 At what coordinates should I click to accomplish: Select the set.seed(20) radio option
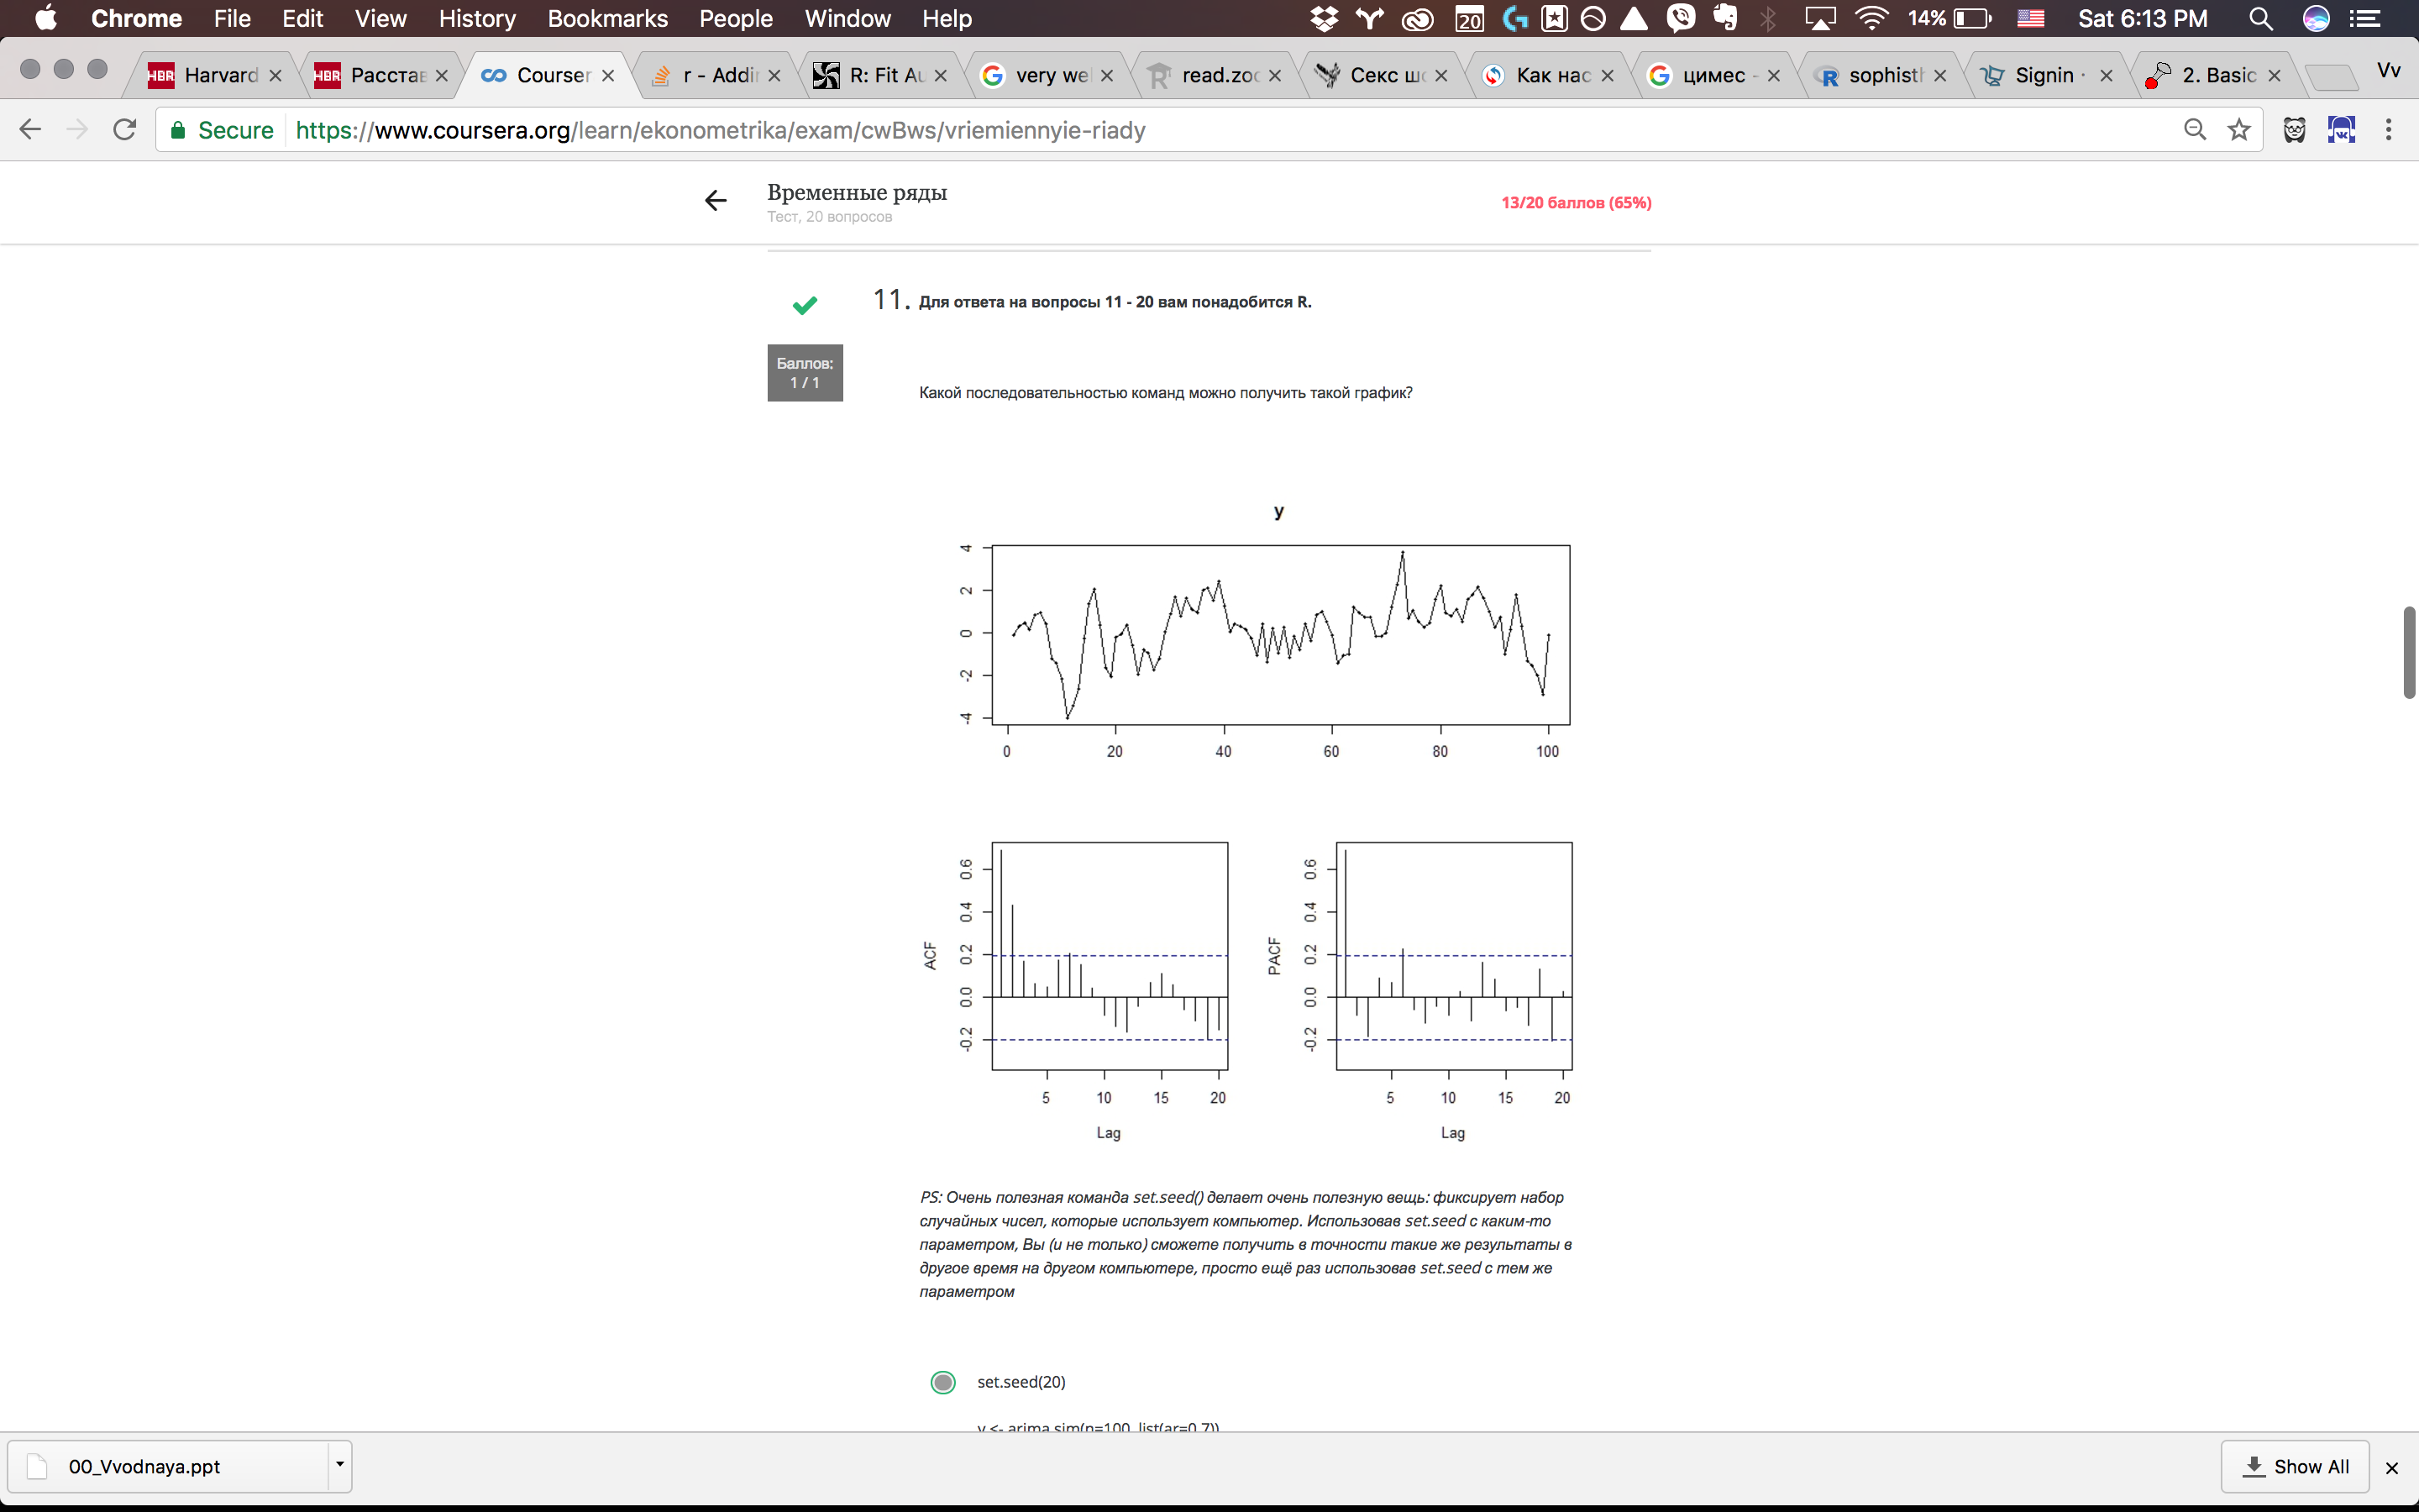click(x=942, y=1382)
